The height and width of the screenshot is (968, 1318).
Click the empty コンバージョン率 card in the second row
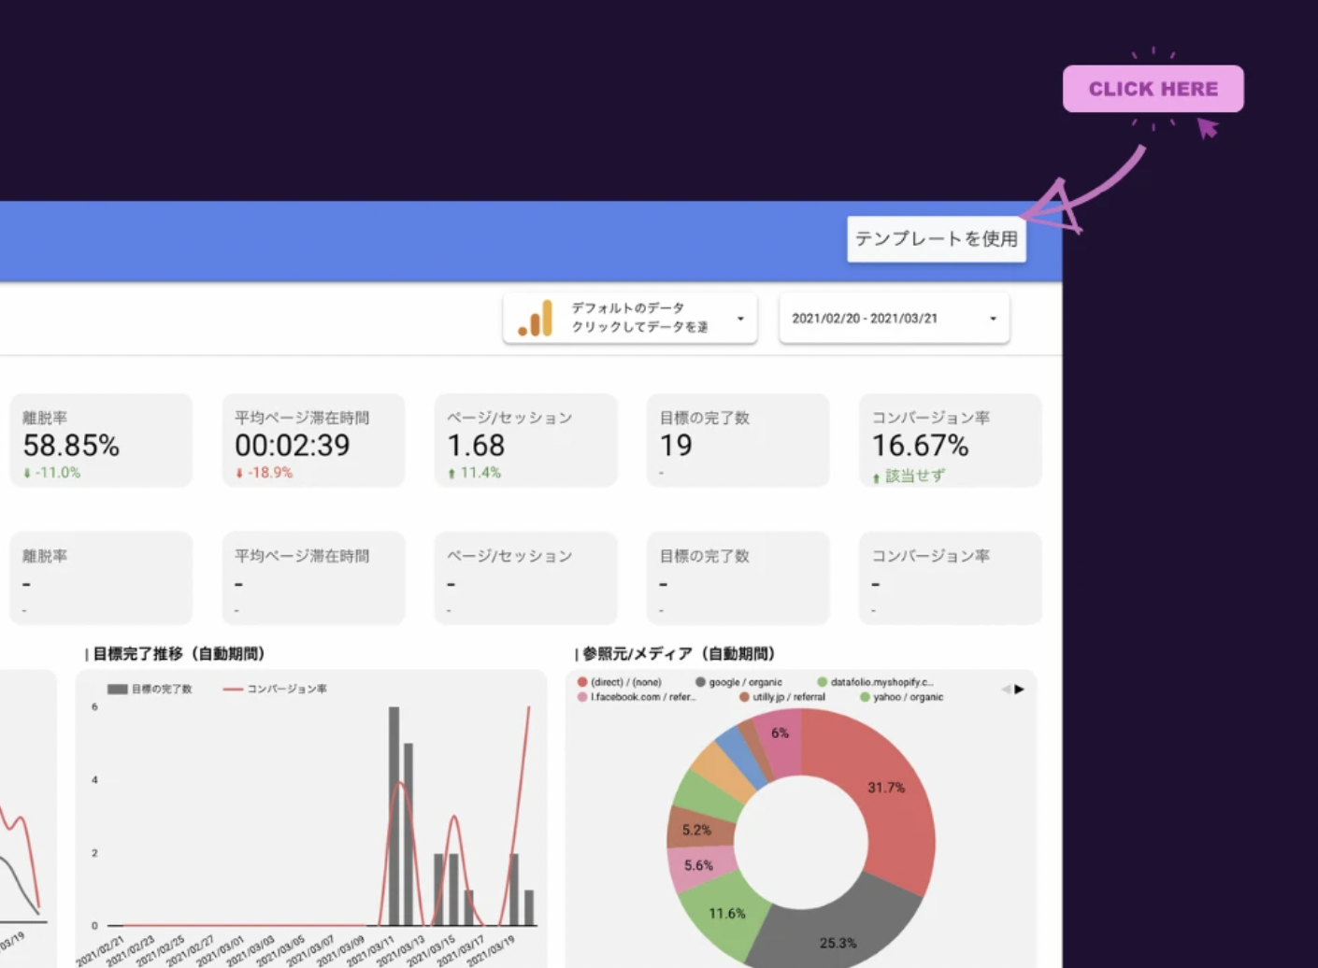(950, 577)
